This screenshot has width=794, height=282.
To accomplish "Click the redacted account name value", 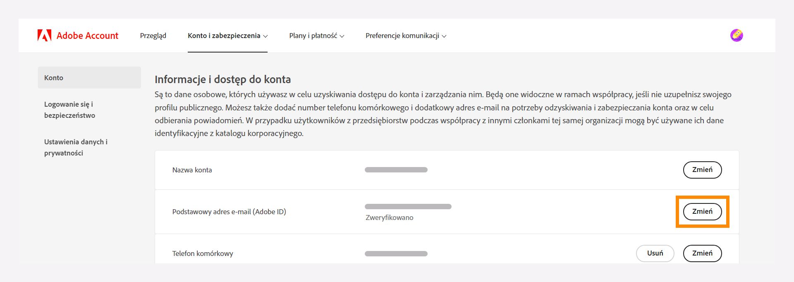I will 396,170.
